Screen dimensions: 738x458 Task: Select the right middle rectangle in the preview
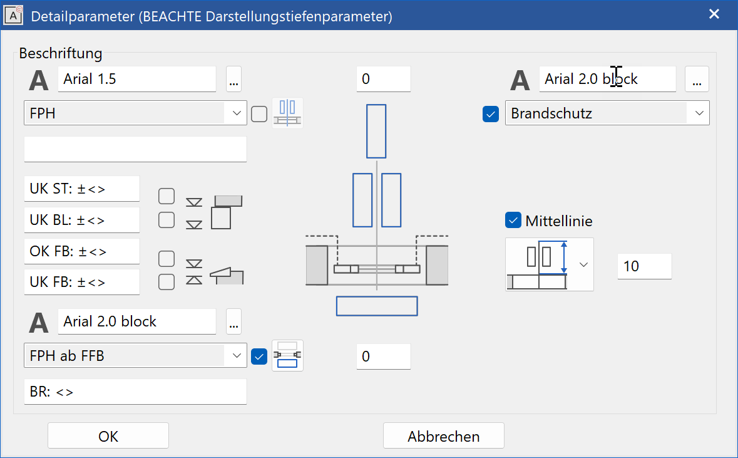click(x=391, y=200)
